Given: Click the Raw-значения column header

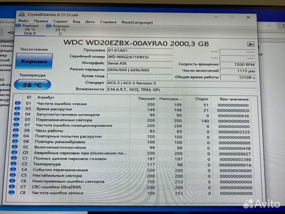Looking at the screenshot, I should tap(234, 99).
